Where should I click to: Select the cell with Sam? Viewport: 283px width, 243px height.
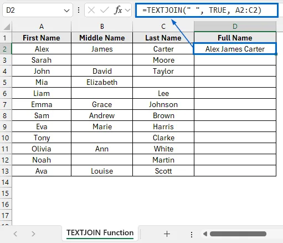(42, 115)
